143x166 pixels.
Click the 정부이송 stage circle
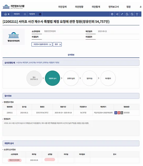point(89,78)
